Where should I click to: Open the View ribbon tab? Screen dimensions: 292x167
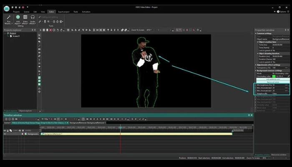[x=43, y=12]
